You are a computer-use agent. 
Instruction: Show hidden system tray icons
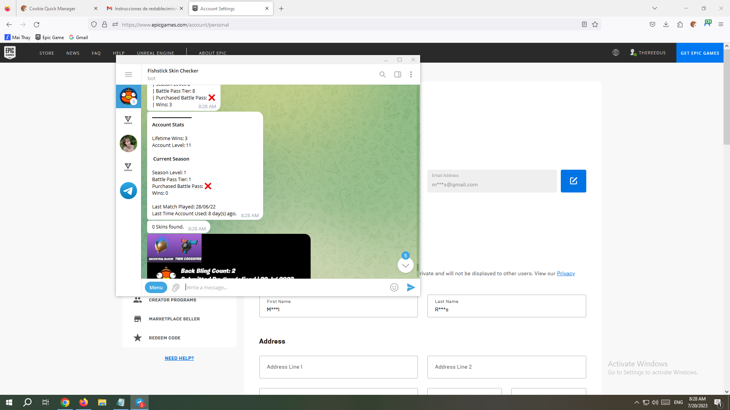point(637,402)
